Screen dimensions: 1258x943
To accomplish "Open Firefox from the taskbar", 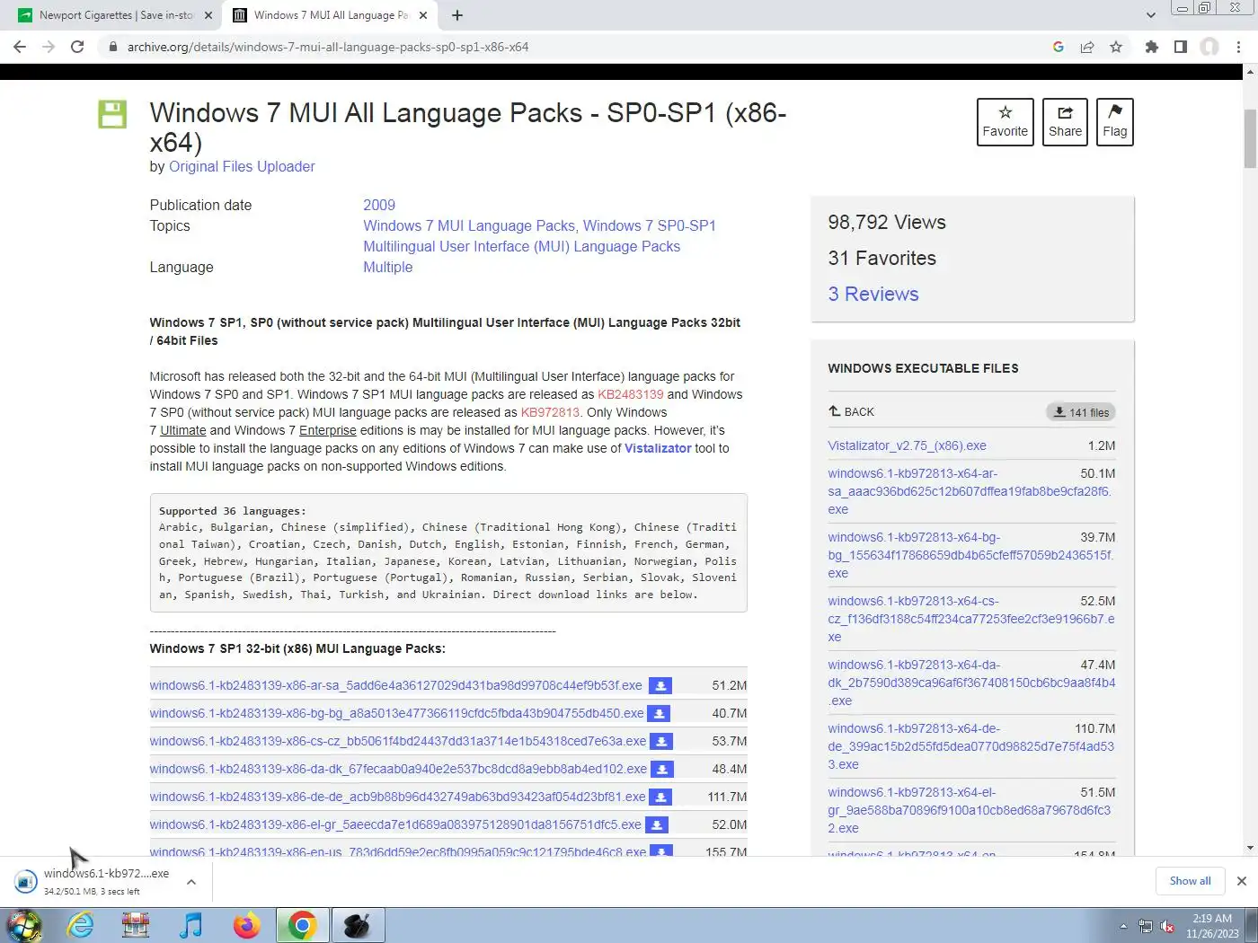I will 246,925.
